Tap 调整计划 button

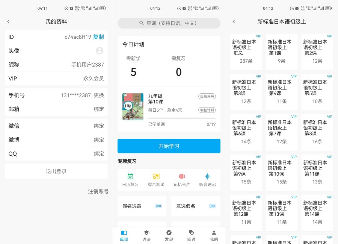(x=207, y=110)
